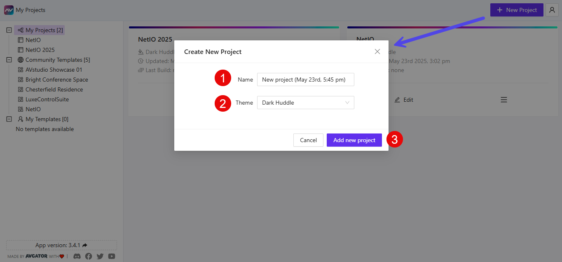562x262 pixels.
Task: Open the user account icon top right
Action: (552, 10)
